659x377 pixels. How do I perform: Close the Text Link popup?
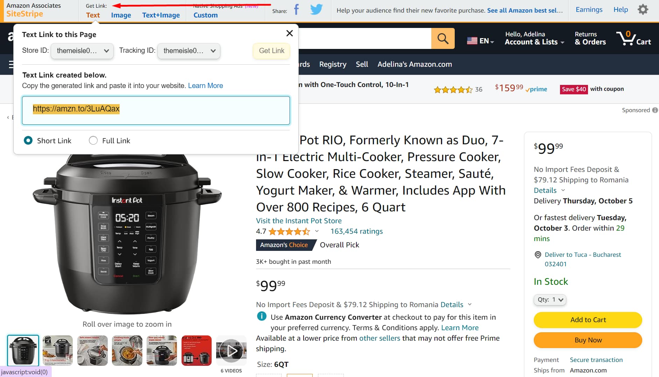[x=289, y=33]
